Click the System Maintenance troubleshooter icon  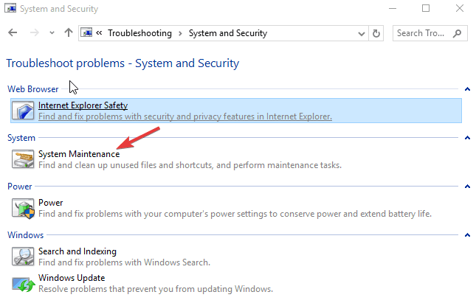(24, 159)
